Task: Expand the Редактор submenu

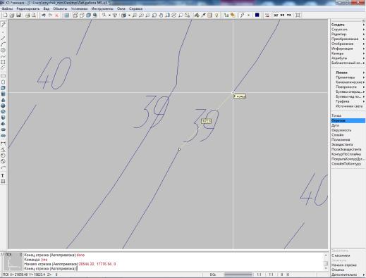Action: [x=348, y=34]
